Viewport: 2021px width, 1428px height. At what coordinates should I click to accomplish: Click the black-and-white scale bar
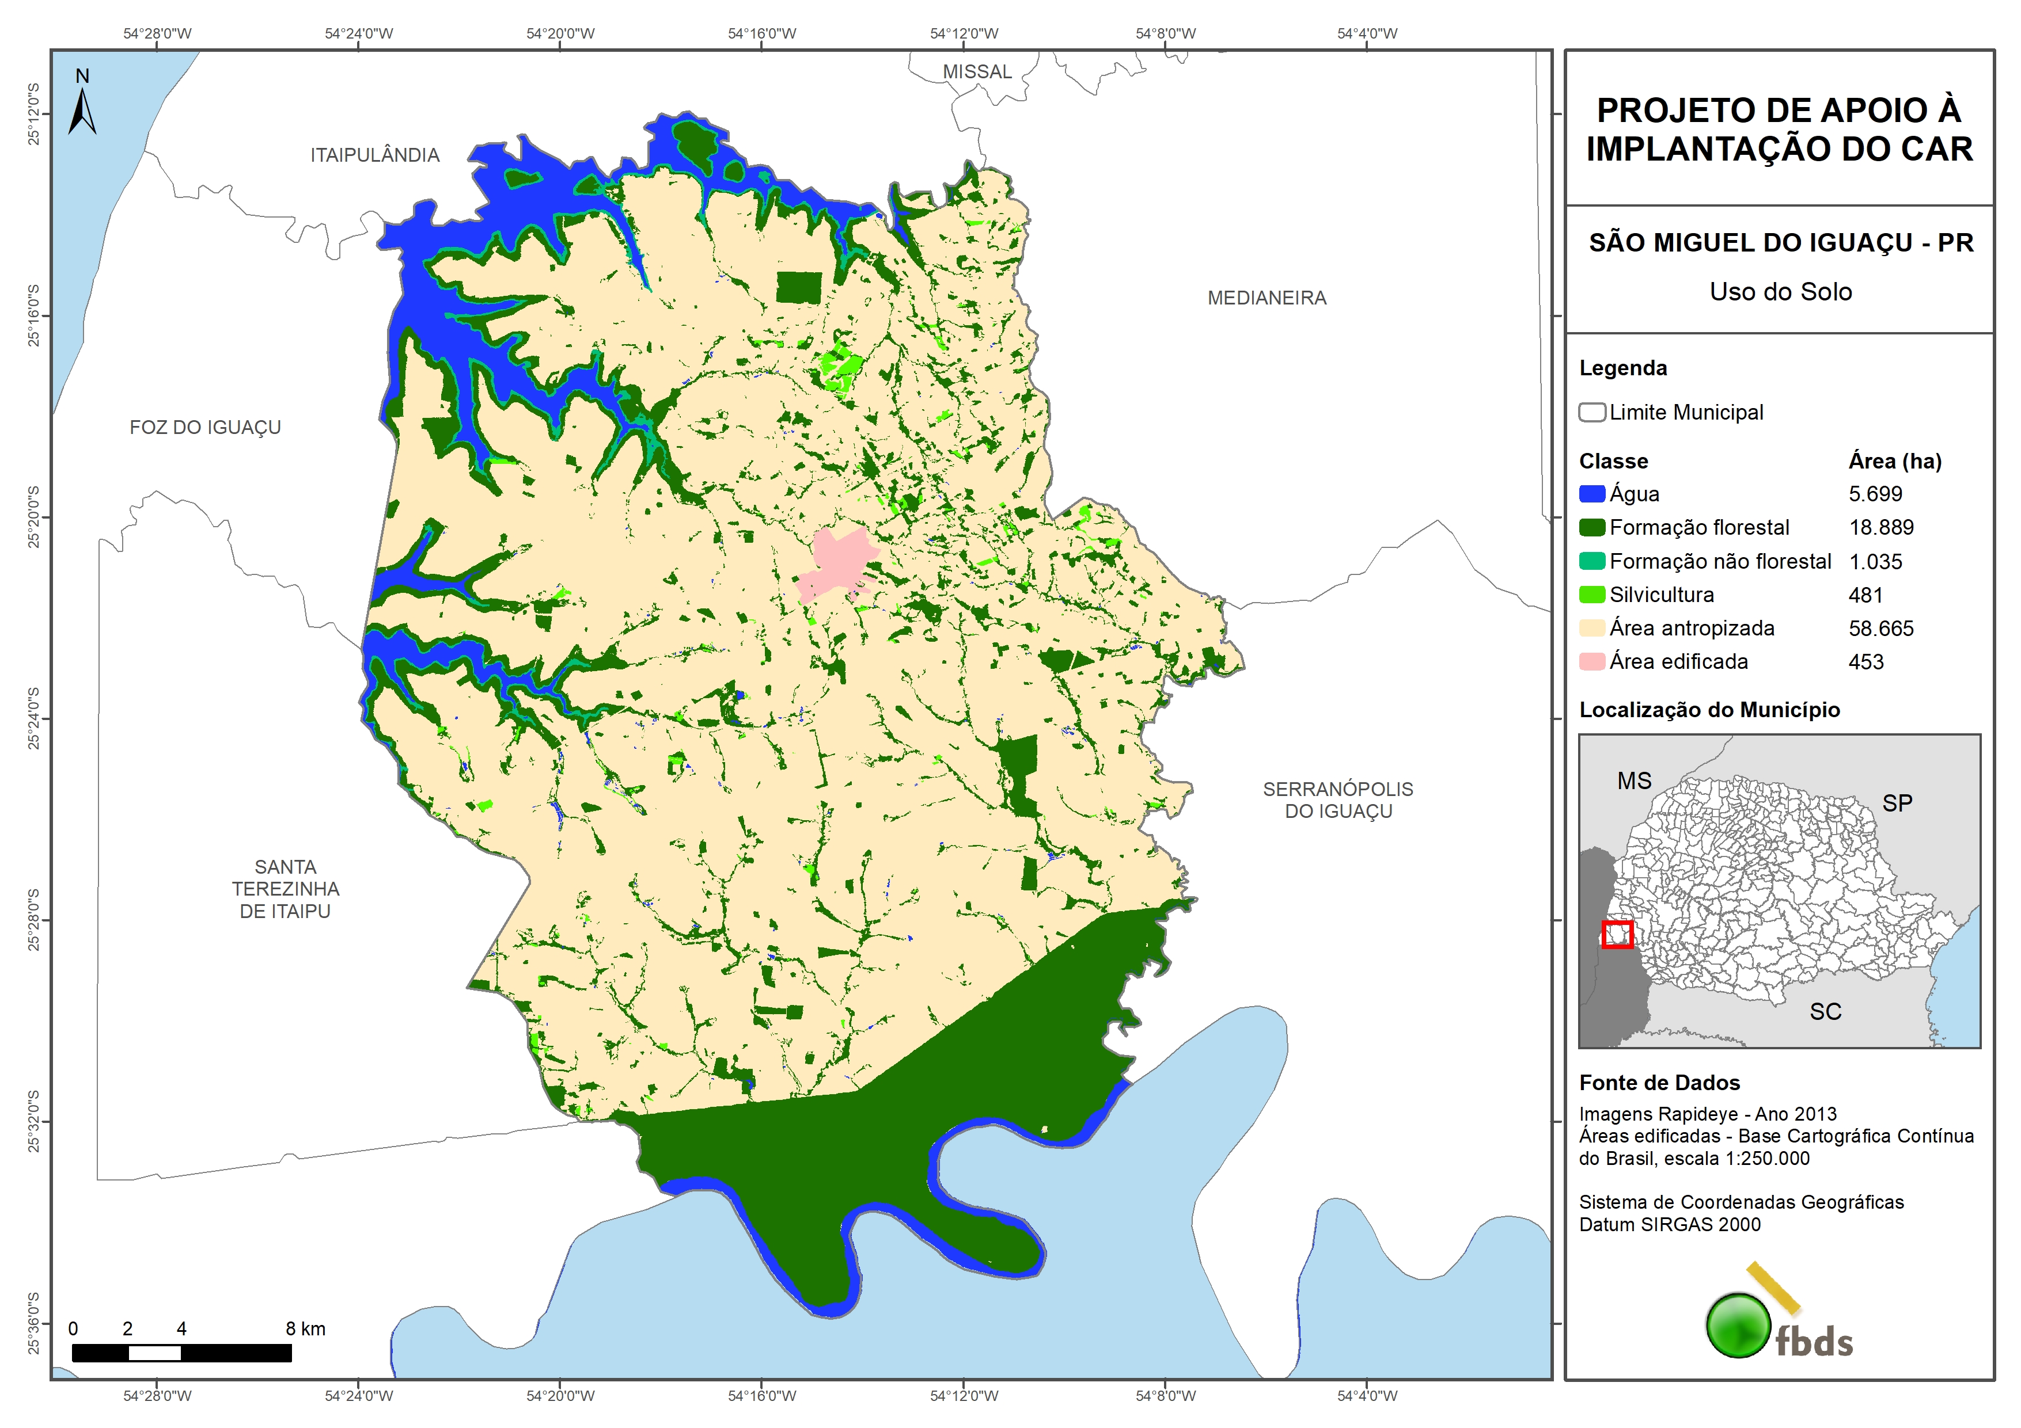coord(181,1353)
